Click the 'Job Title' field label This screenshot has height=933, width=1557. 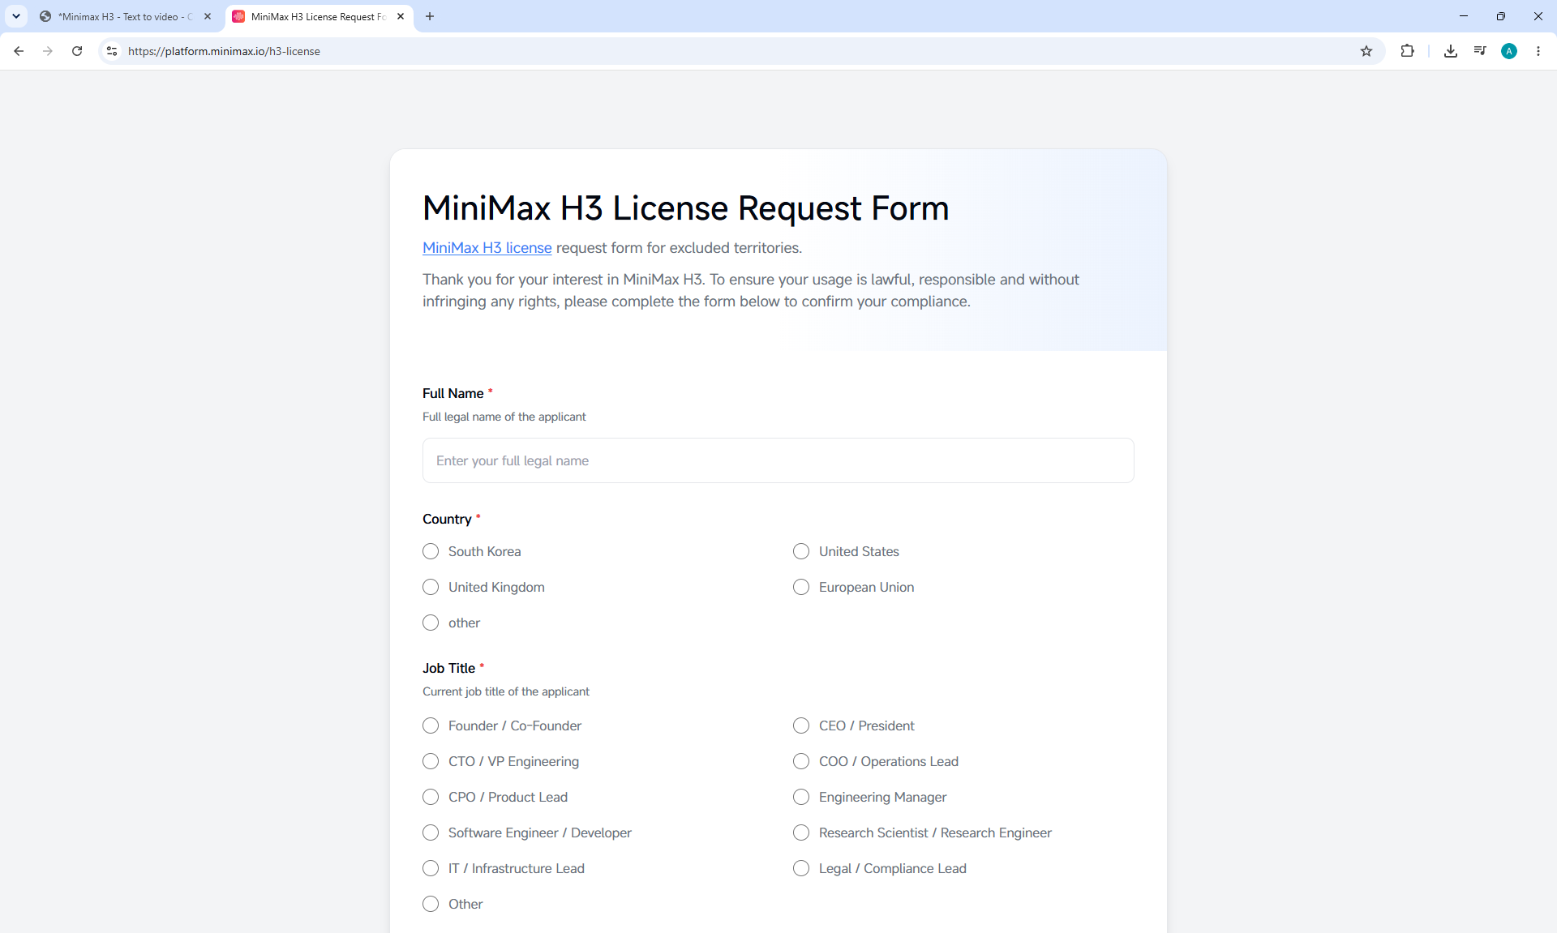tap(448, 668)
